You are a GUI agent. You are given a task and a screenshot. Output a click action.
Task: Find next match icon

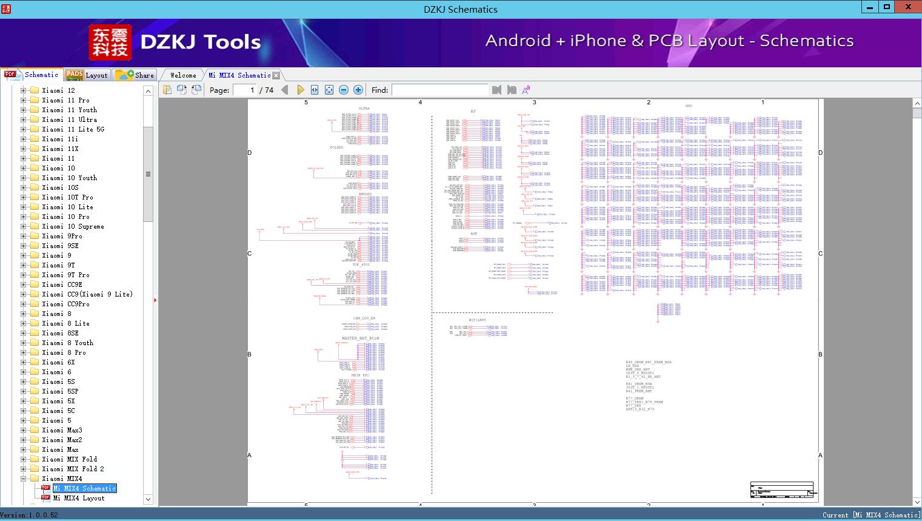(x=512, y=90)
